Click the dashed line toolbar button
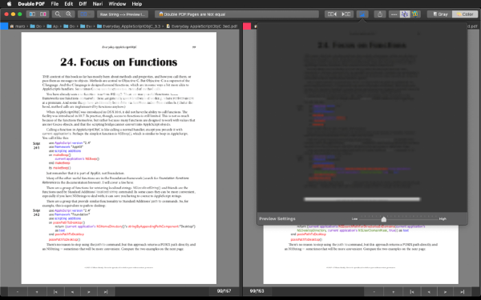The image size is (481, 300). (x=394, y=14)
